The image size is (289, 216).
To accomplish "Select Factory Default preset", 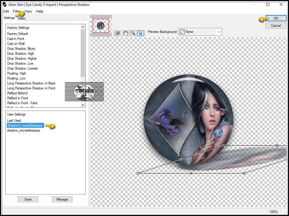I will point(17,34).
